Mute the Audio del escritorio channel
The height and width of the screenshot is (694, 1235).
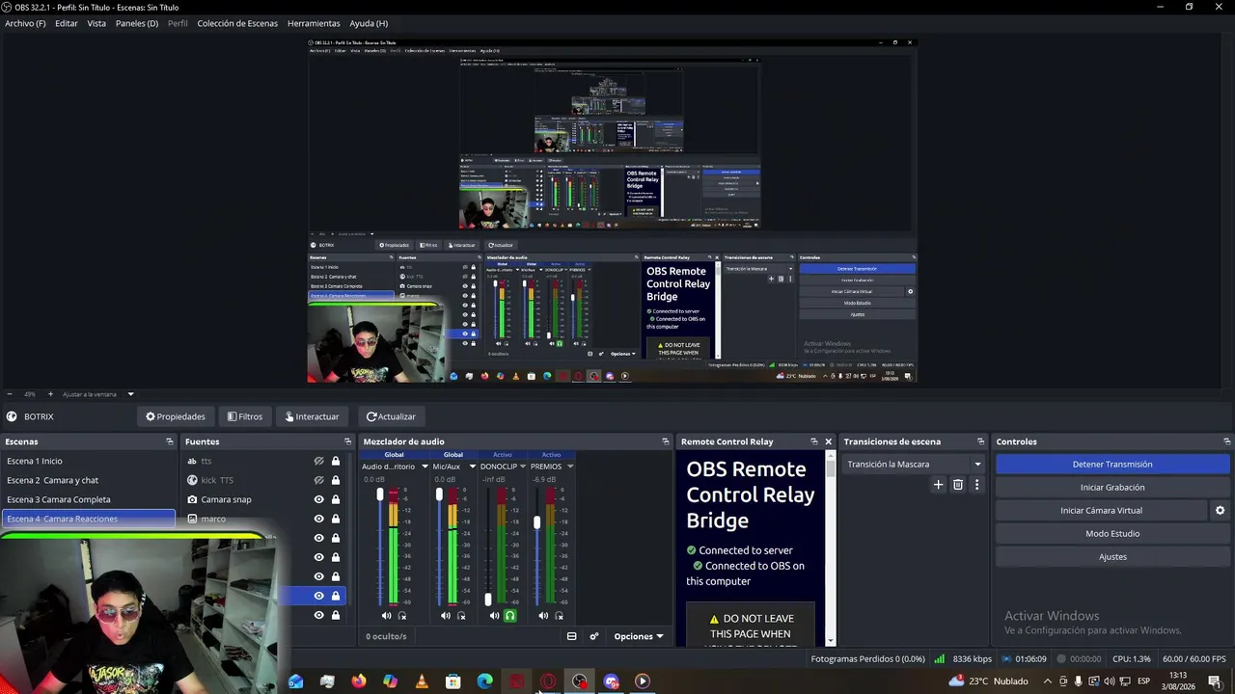click(x=386, y=616)
